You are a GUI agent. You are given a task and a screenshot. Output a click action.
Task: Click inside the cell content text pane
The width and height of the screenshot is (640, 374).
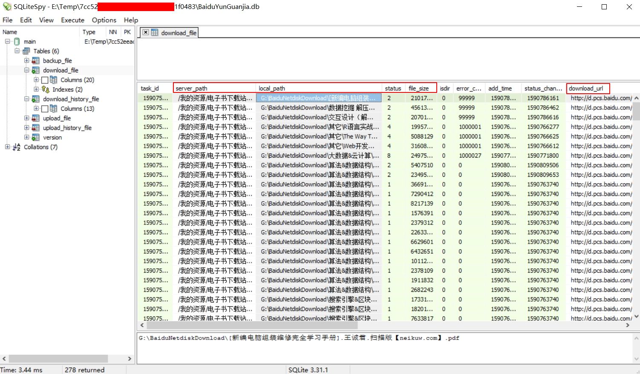[x=384, y=348]
